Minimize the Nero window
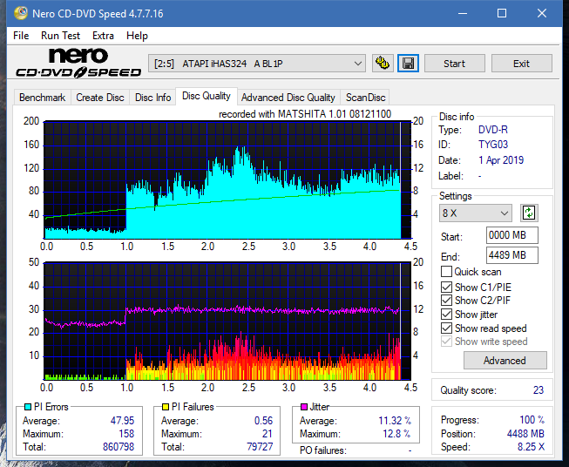 coord(463,13)
